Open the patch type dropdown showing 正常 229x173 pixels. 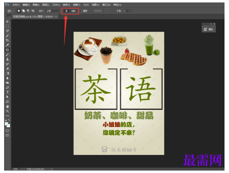(x=53, y=11)
